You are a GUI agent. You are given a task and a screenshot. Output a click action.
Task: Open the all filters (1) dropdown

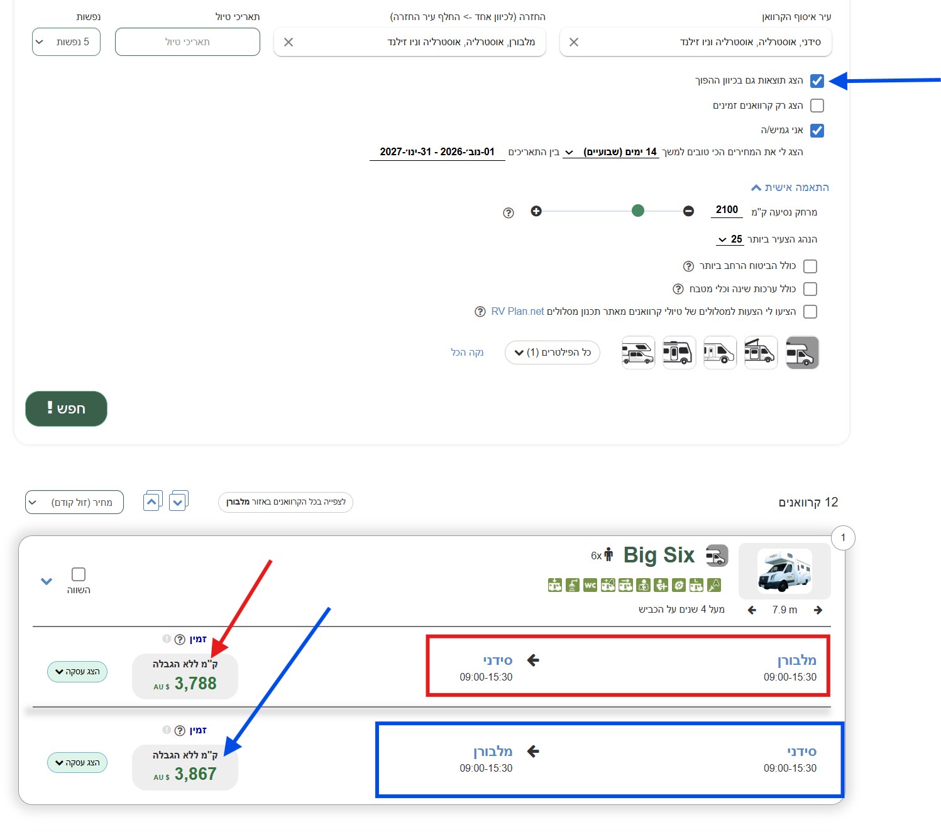(552, 353)
